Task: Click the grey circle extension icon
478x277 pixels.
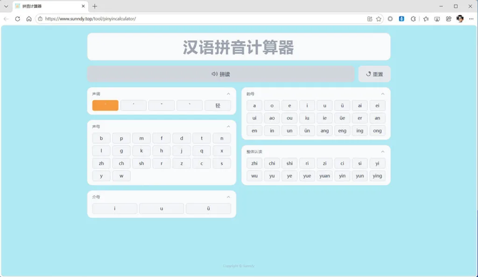Action: tap(390, 19)
